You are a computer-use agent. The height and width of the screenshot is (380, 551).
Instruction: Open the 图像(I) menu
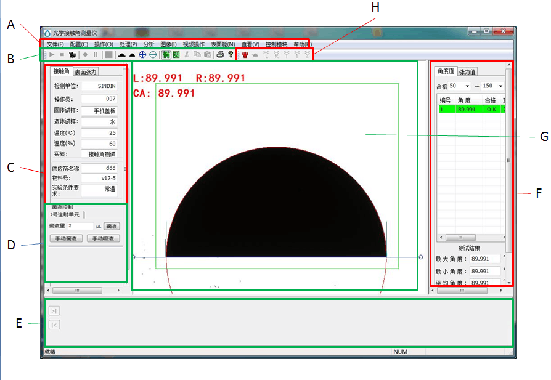pyautogui.click(x=168, y=44)
